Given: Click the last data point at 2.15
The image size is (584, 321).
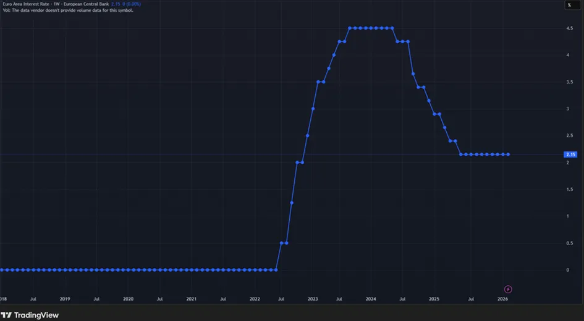Looking at the screenshot, I should pyautogui.click(x=508, y=154).
